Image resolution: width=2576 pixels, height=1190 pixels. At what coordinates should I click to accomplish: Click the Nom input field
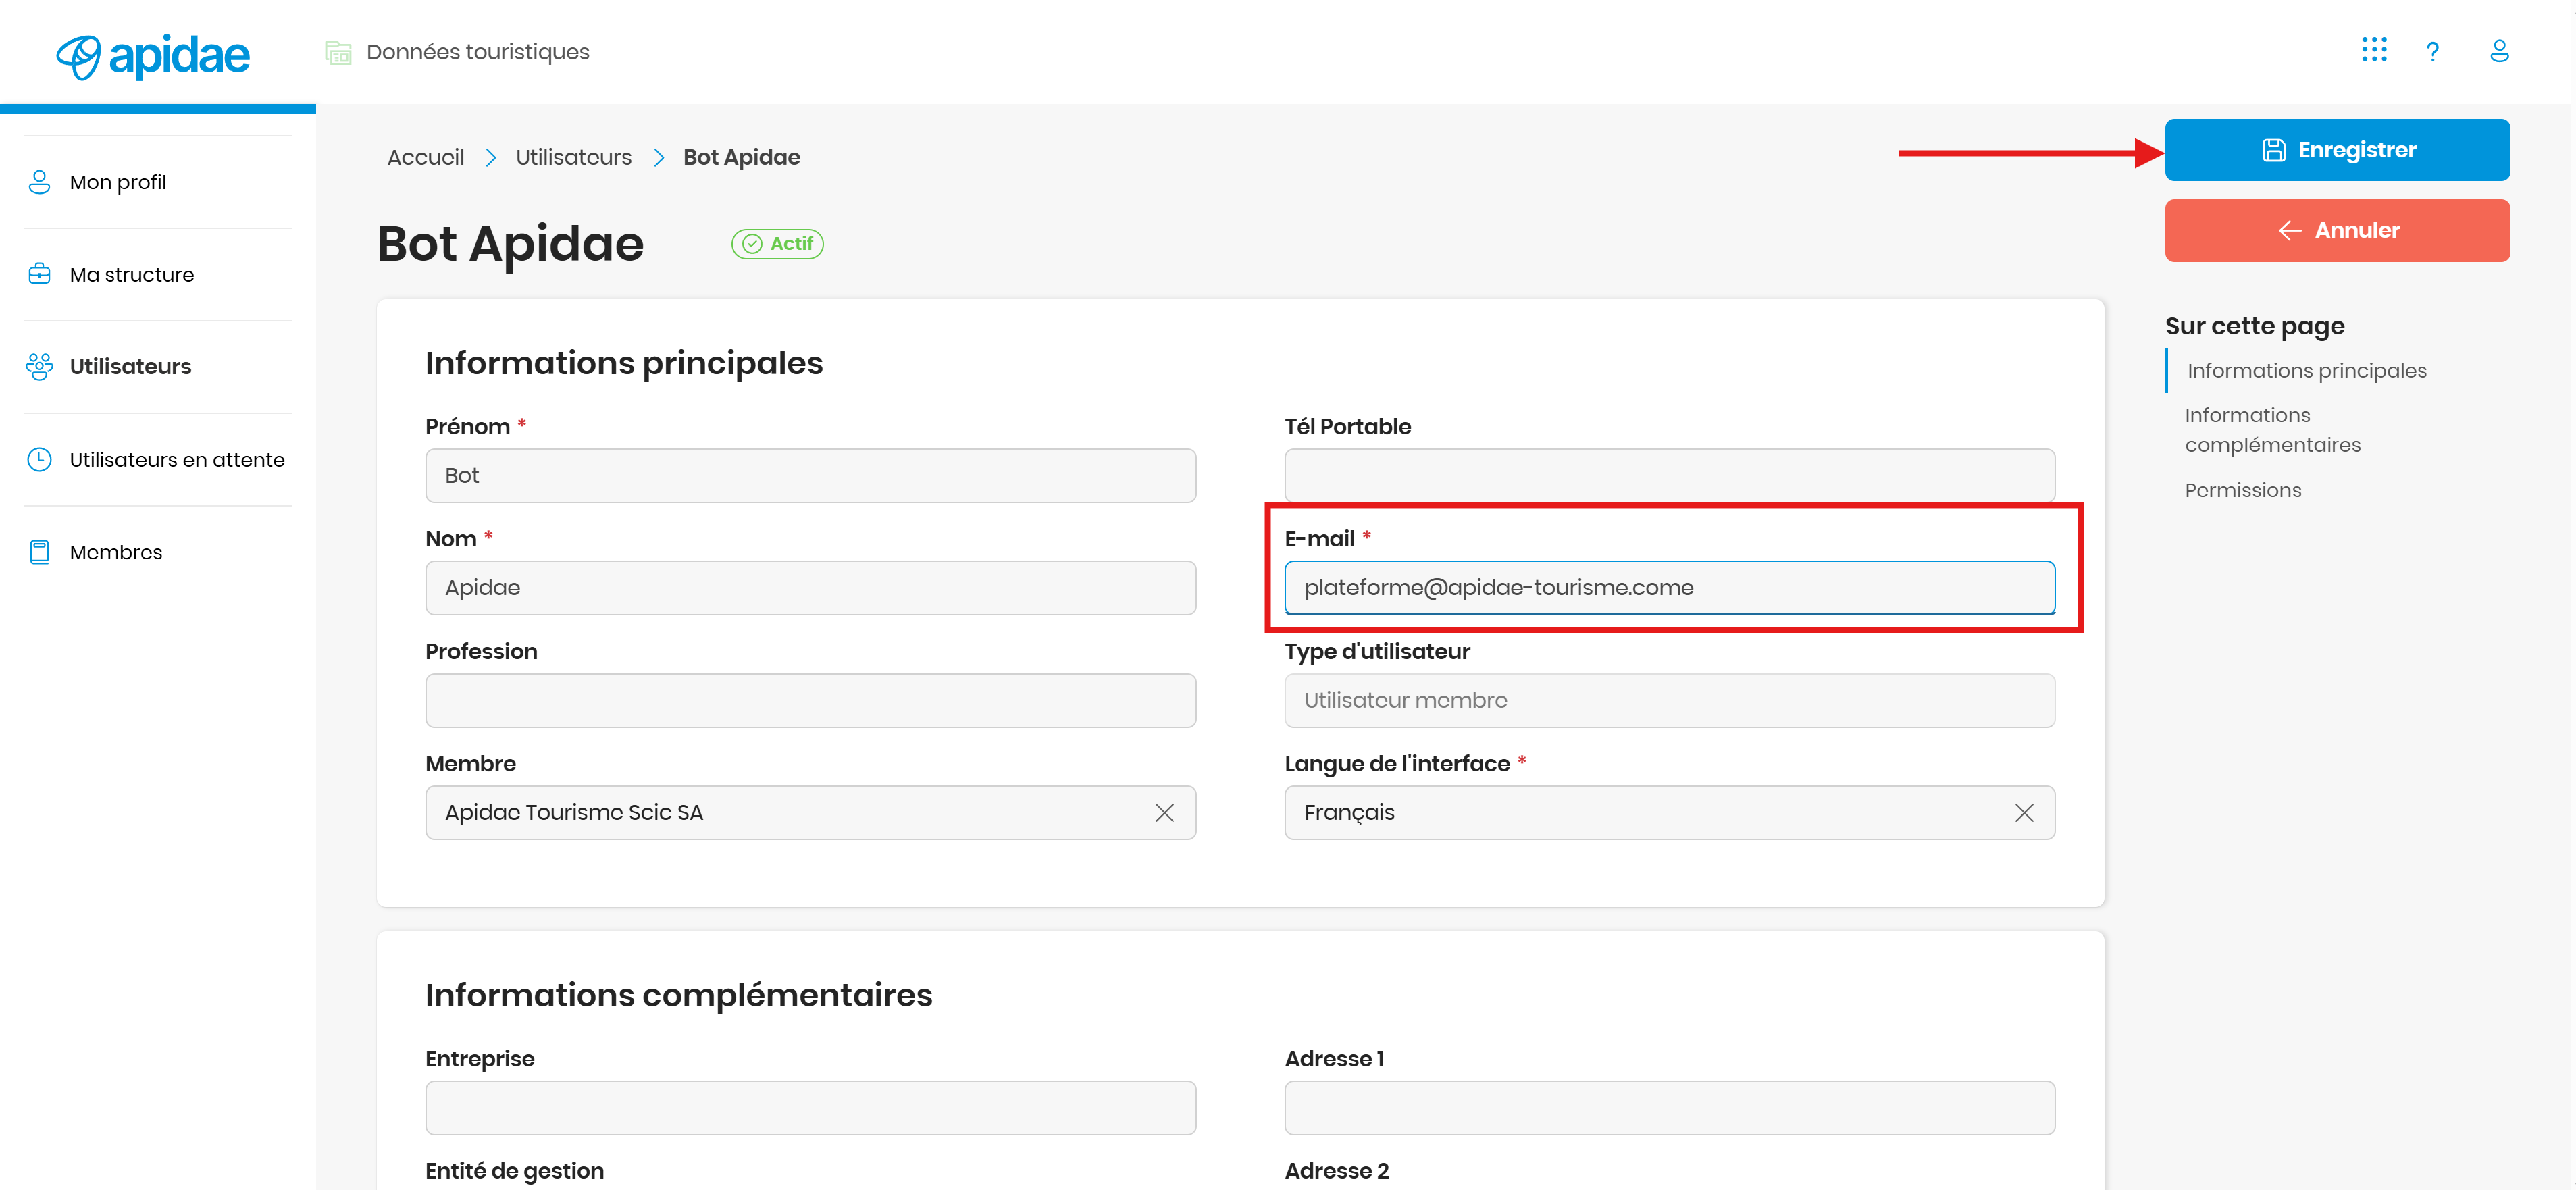tap(810, 588)
